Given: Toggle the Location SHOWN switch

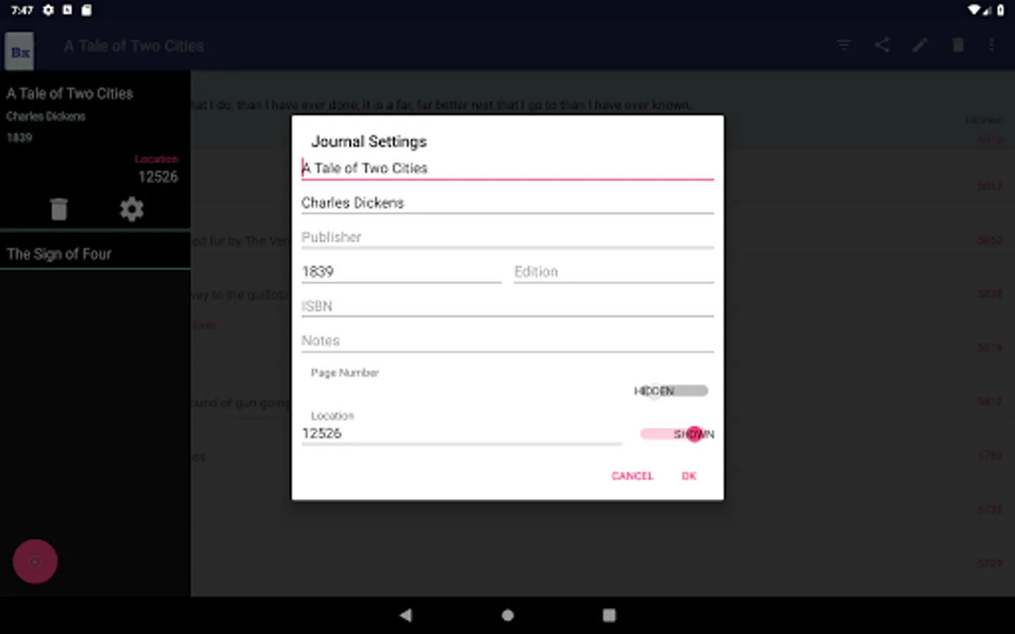Looking at the screenshot, I should pyautogui.click(x=677, y=434).
